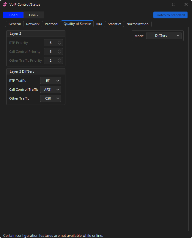Close the VoIP Control/Status window
The height and width of the screenshot is (238, 192).
186,4
